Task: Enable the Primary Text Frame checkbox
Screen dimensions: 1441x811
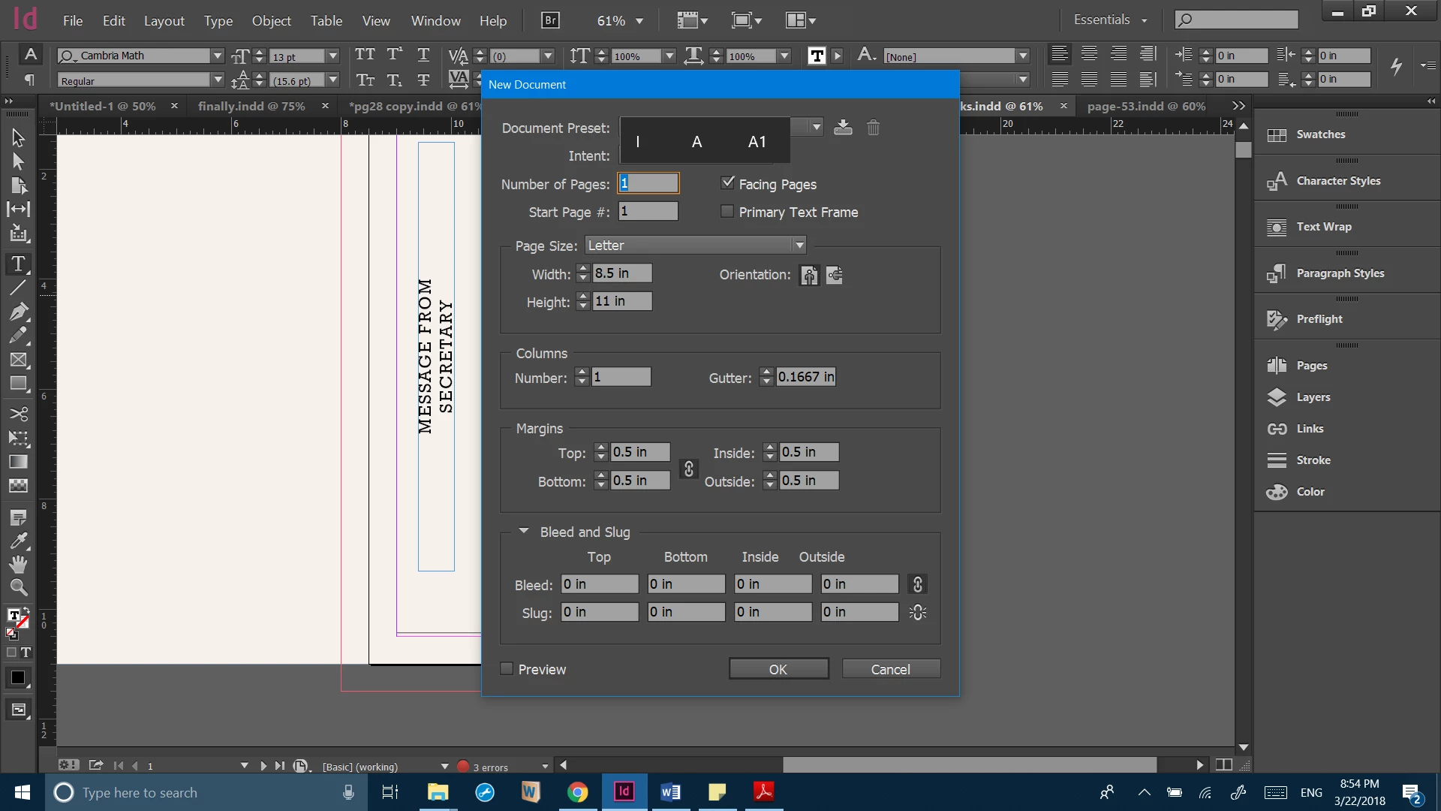Action: [x=727, y=212]
